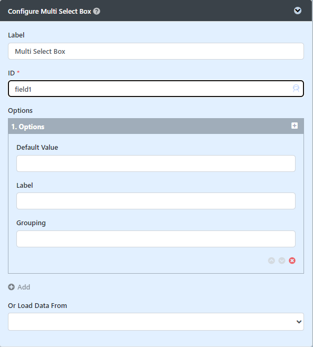Click the Add option link

(x=19, y=287)
